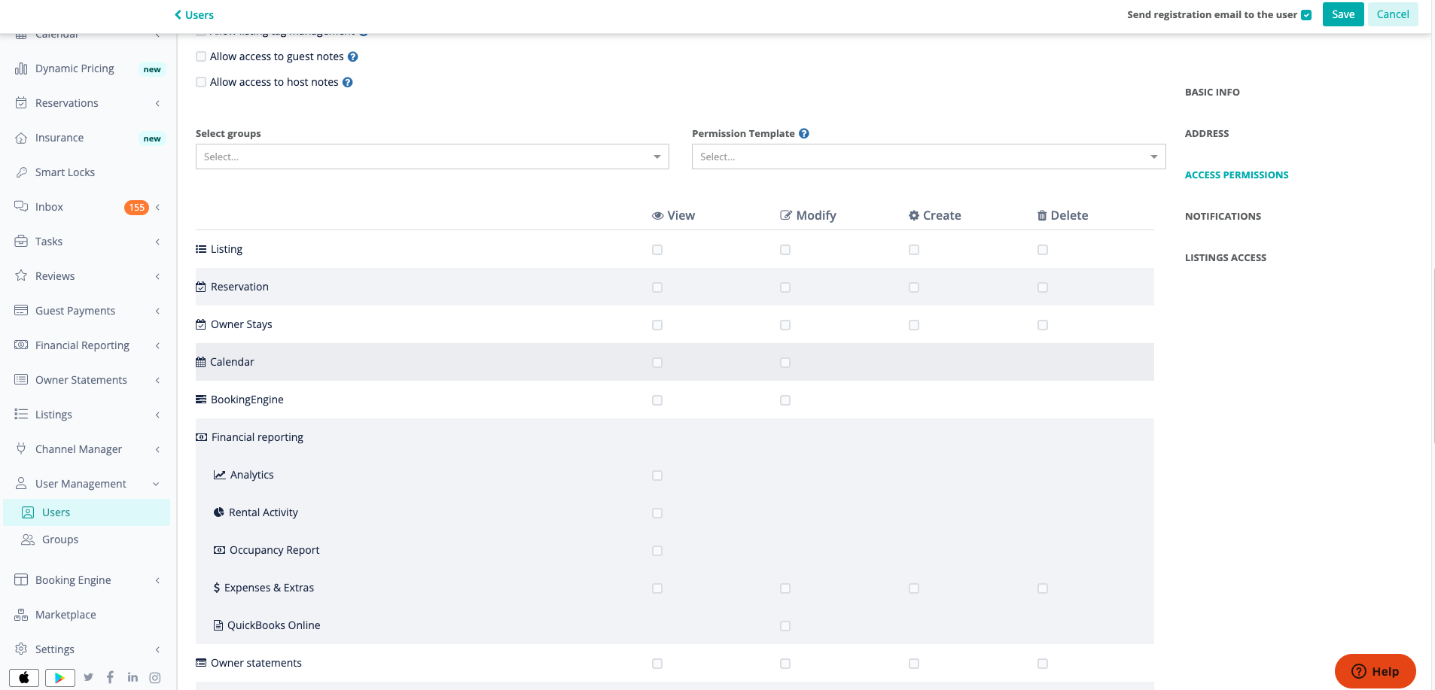Image resolution: width=1435 pixels, height=690 pixels.
Task: Click the Channel Manager icon
Action: point(22,448)
